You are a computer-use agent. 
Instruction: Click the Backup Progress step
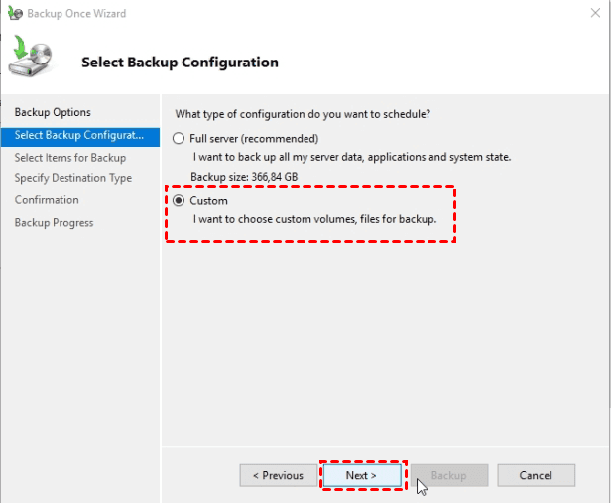pos(54,223)
